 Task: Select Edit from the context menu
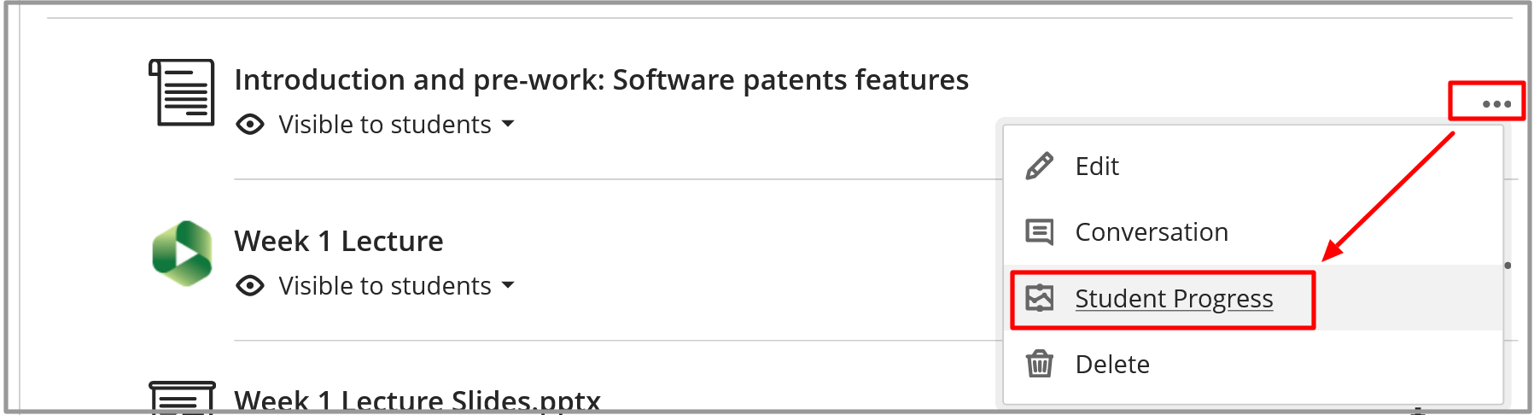(1097, 166)
